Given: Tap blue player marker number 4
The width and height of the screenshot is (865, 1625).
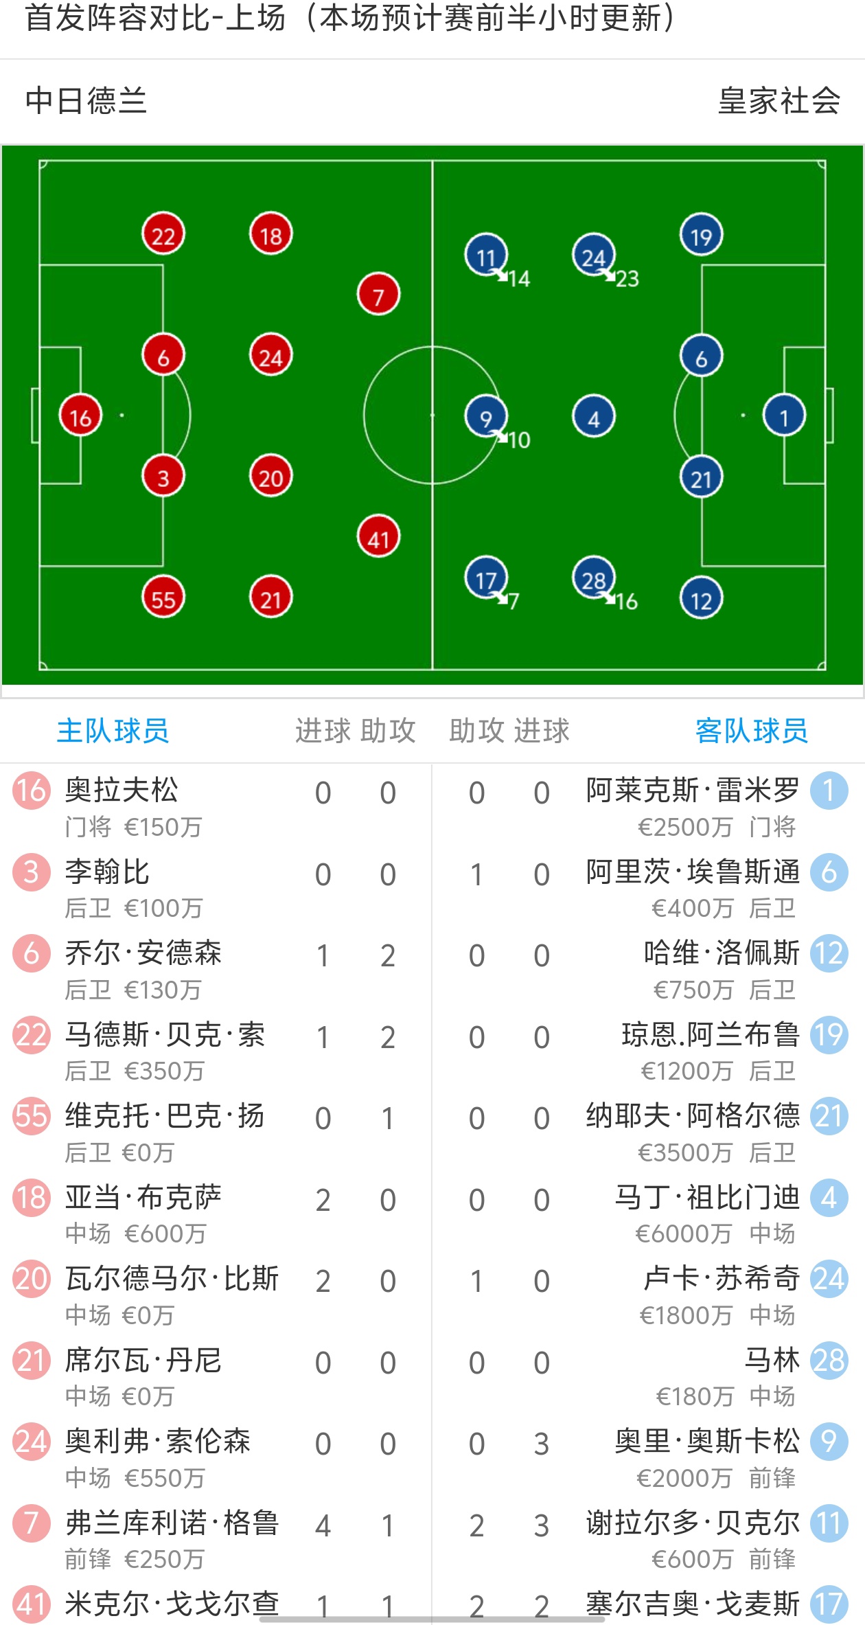Looking at the screenshot, I should (x=594, y=418).
